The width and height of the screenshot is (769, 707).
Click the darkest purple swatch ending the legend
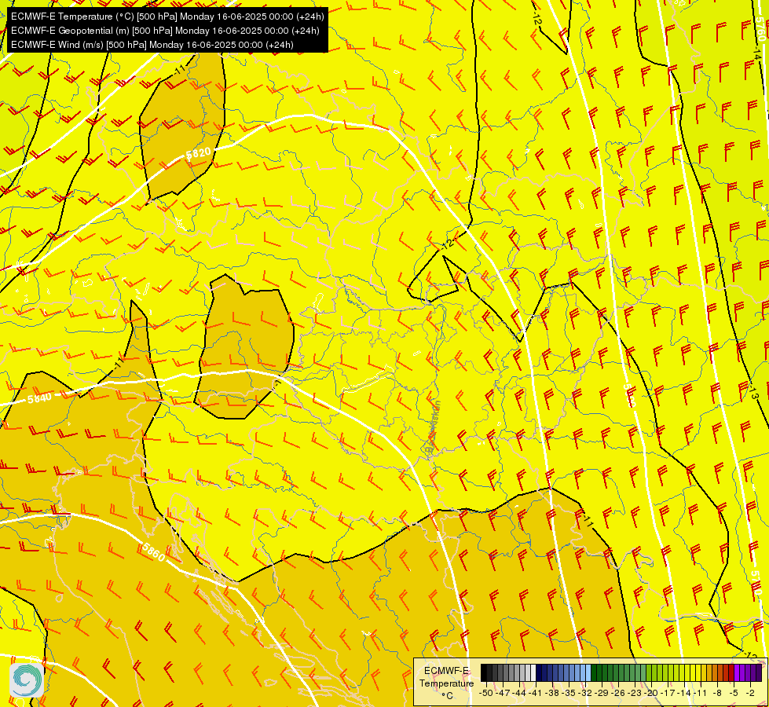point(759,672)
